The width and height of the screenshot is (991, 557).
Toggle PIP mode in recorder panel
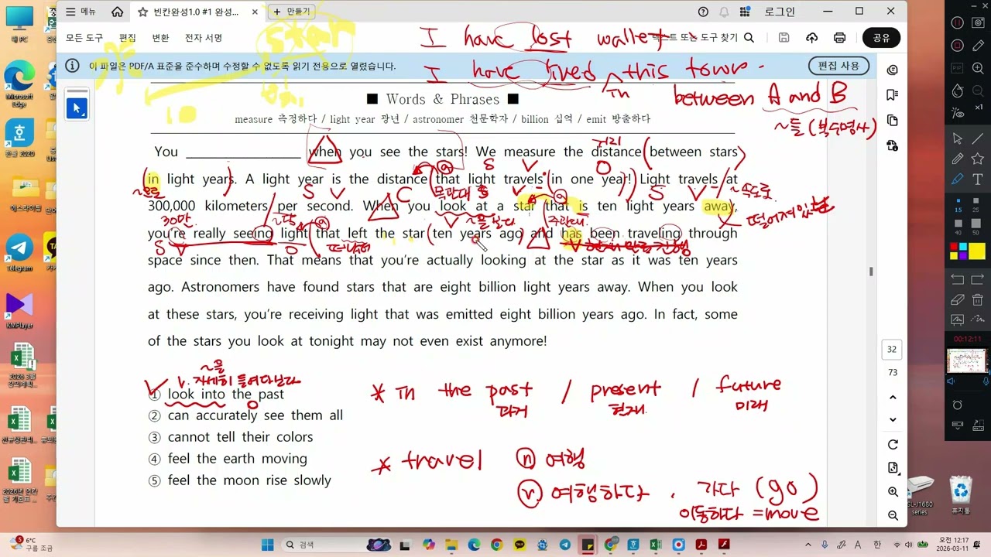point(958,69)
